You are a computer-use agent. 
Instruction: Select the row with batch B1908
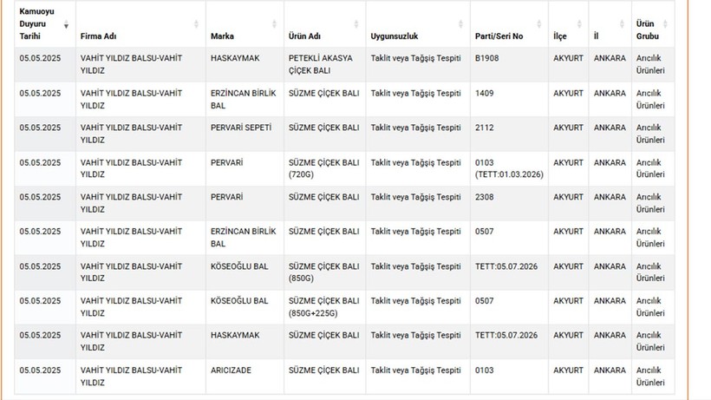click(x=344, y=64)
